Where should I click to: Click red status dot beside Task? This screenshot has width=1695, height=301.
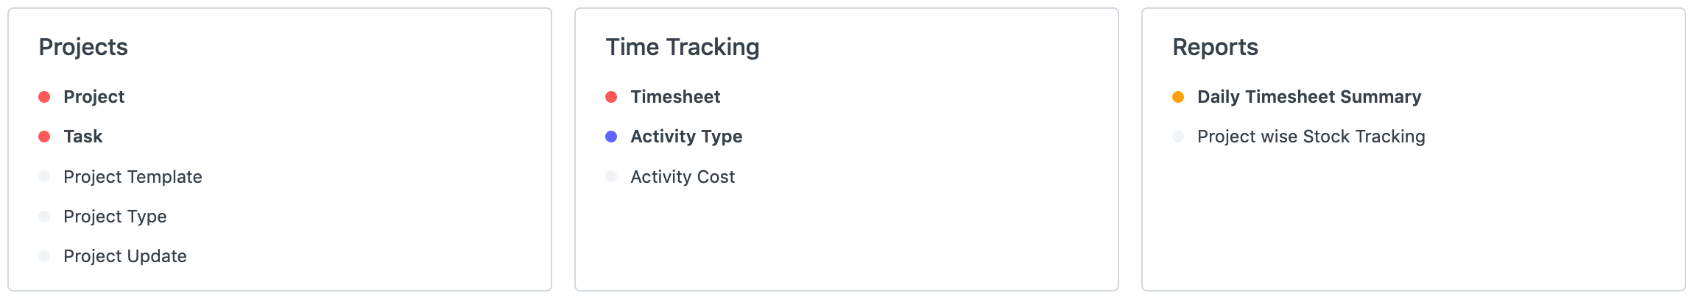44,137
